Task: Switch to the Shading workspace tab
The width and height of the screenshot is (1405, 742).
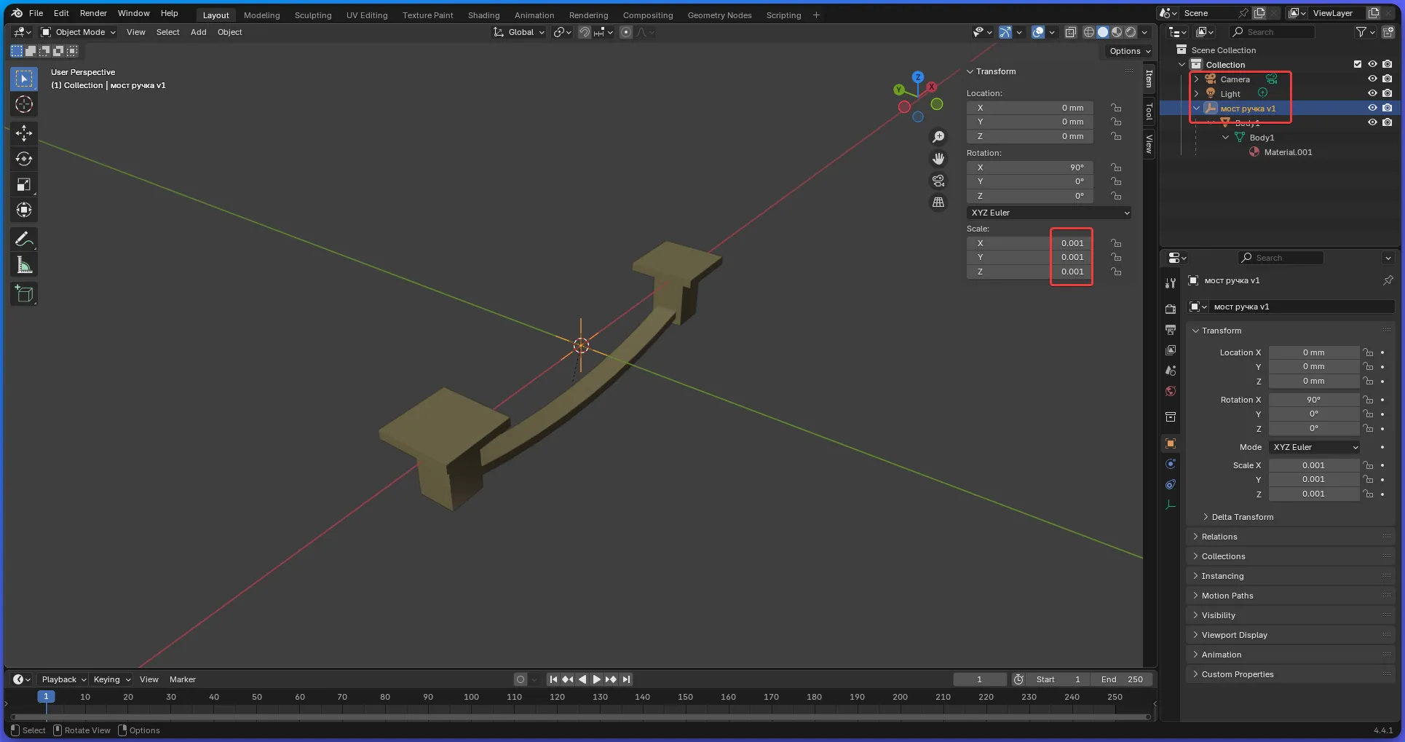Action: click(x=483, y=15)
